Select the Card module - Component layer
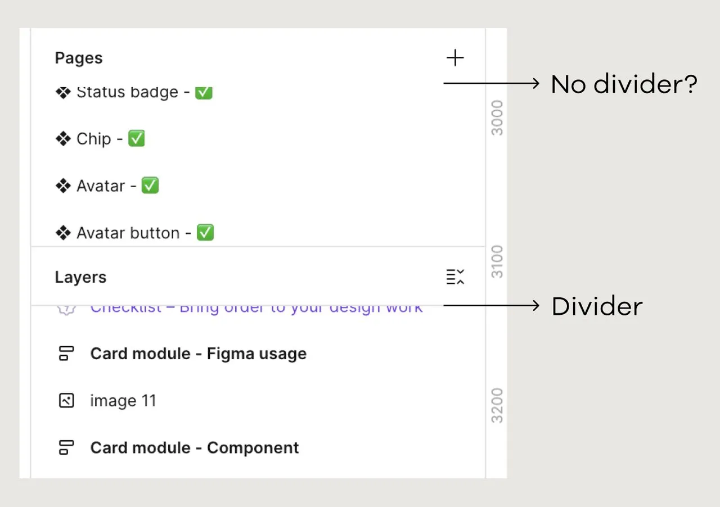720x507 pixels. 195,448
